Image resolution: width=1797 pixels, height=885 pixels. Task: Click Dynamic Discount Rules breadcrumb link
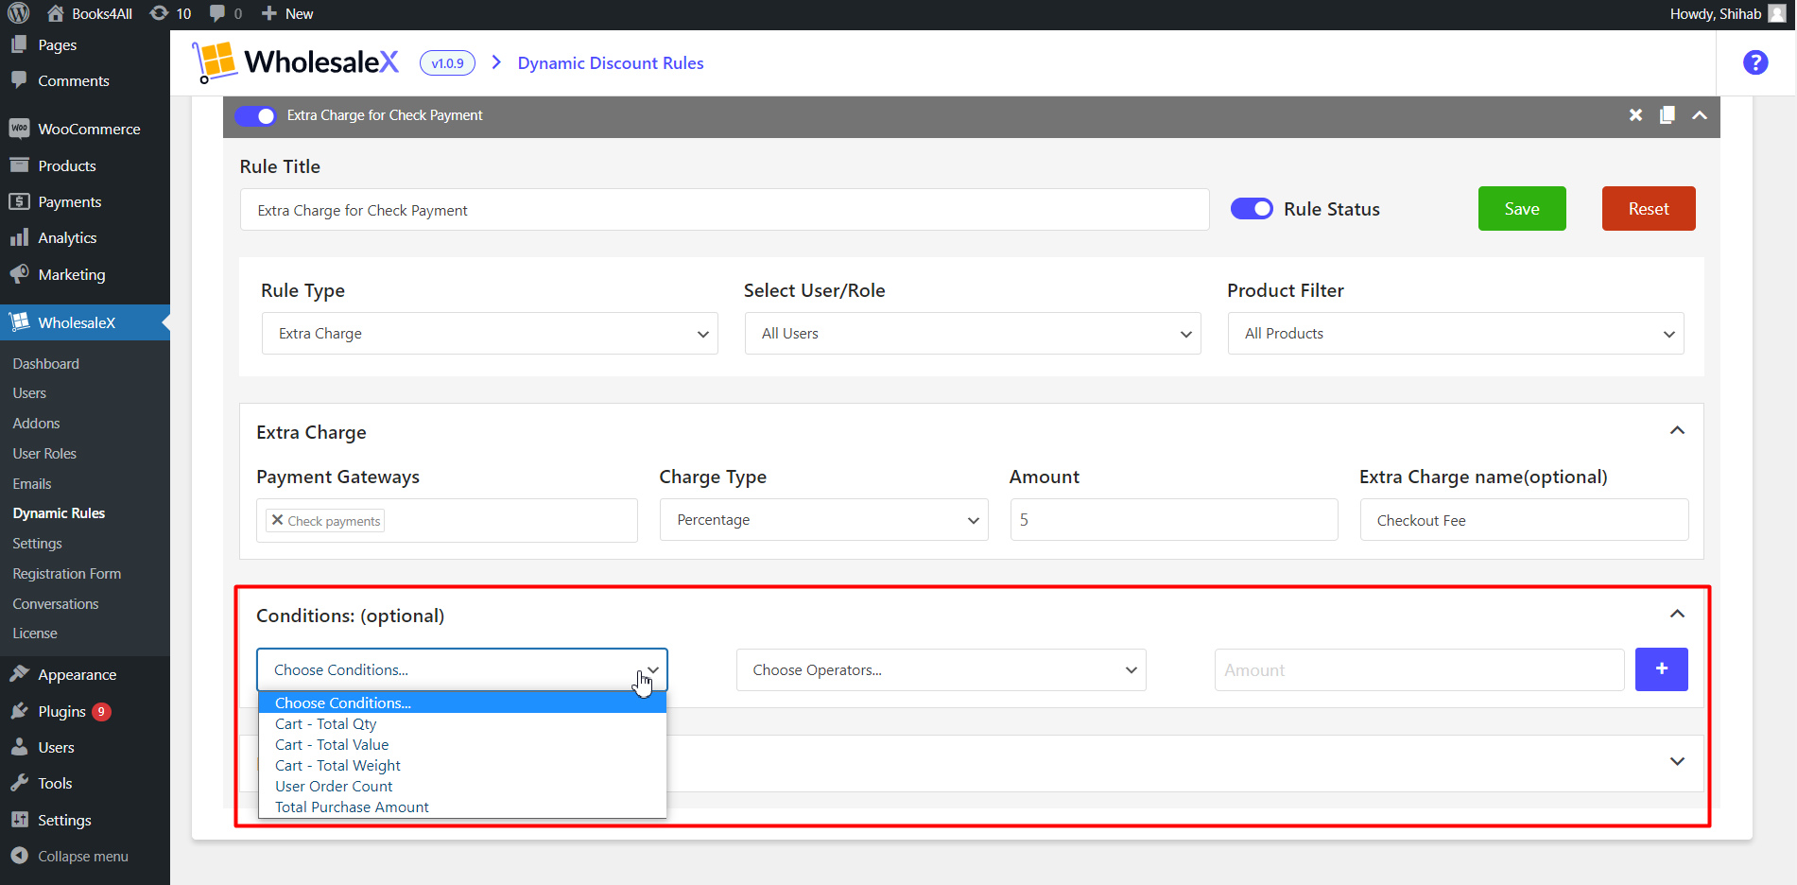pos(611,63)
